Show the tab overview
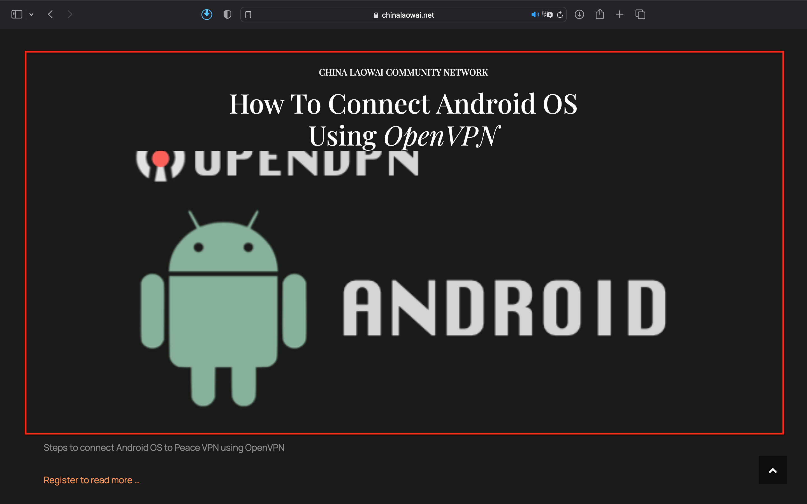Image resolution: width=807 pixels, height=504 pixels. point(640,14)
